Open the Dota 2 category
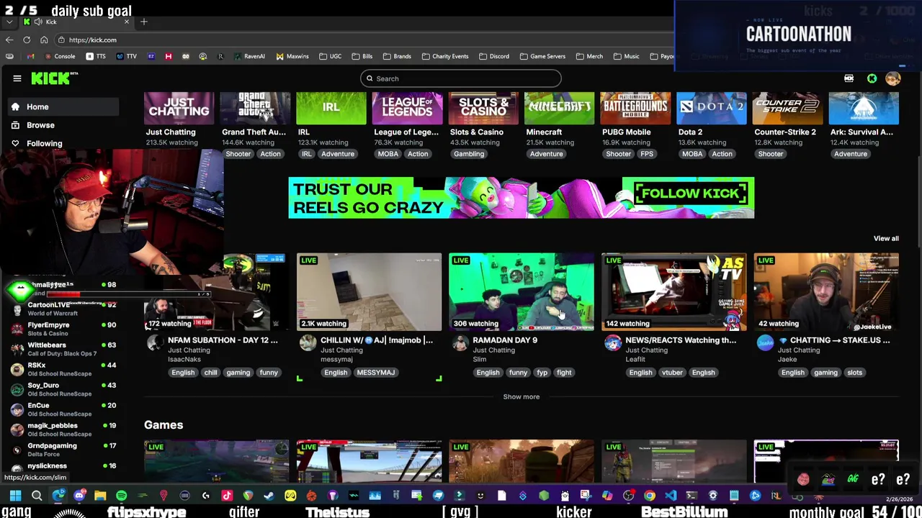Viewport: 922px width, 518px height. tap(712, 108)
